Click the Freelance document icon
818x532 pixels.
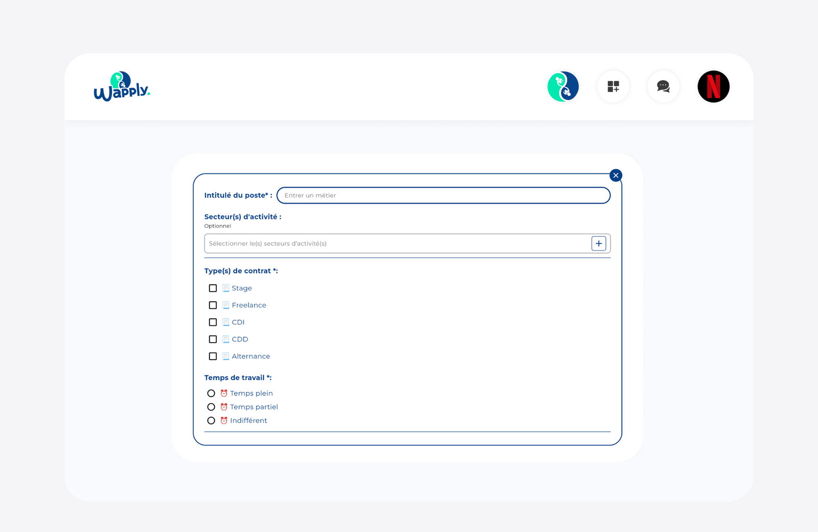(x=225, y=305)
